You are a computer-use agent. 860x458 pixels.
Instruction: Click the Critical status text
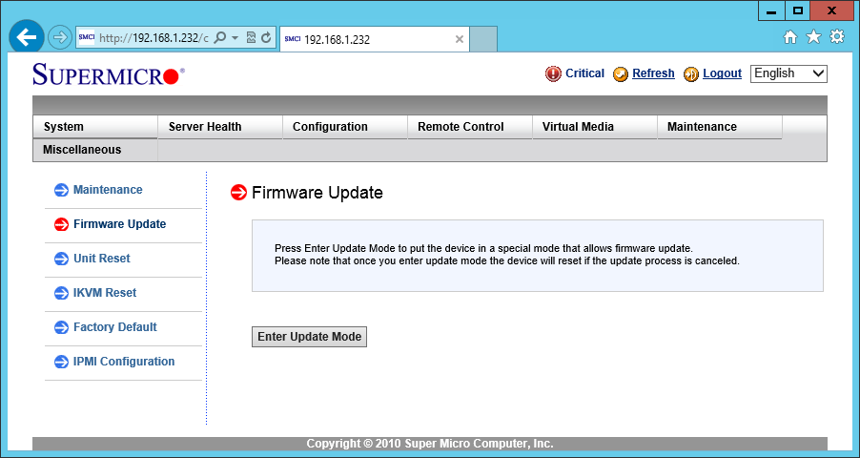[584, 73]
